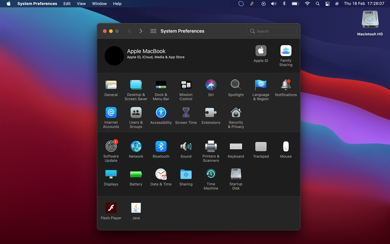
Task: Open Desktop & Screen Saver settings
Action: [x=136, y=85]
